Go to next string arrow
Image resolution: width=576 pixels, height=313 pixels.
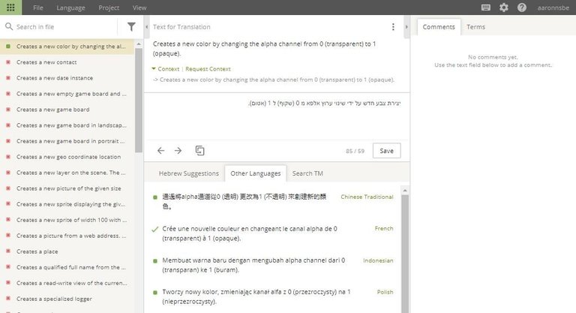click(178, 151)
